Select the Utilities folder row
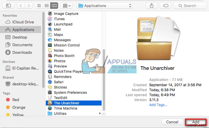Viewport: 209px width, 128px height. tap(74, 114)
